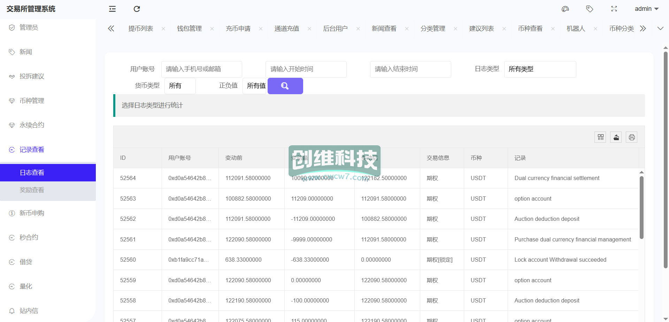Open the 货币类型 dropdown
Screen dimensions: 669x322
coord(180,86)
